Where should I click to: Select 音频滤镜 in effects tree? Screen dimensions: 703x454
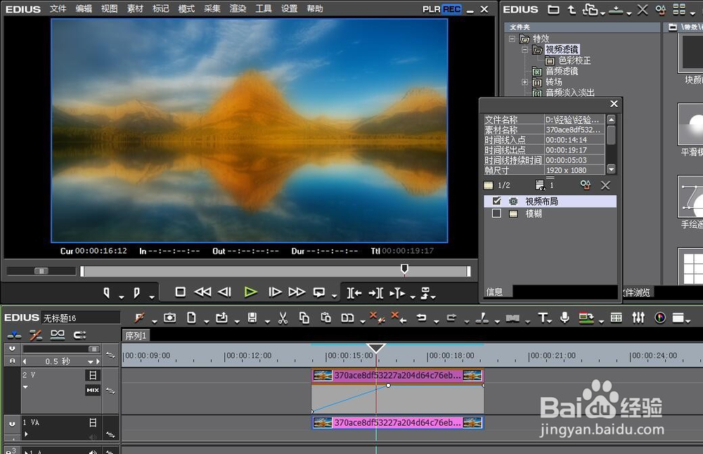(562, 71)
